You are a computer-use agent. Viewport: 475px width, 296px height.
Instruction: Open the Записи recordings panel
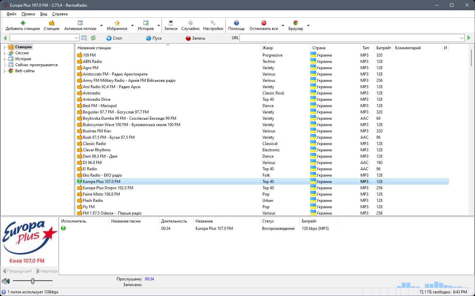pyautogui.click(x=171, y=25)
